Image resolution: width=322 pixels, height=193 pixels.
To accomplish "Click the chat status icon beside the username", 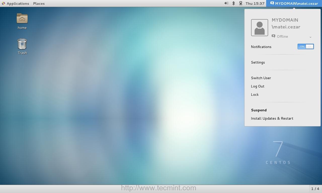I will [272, 3].
